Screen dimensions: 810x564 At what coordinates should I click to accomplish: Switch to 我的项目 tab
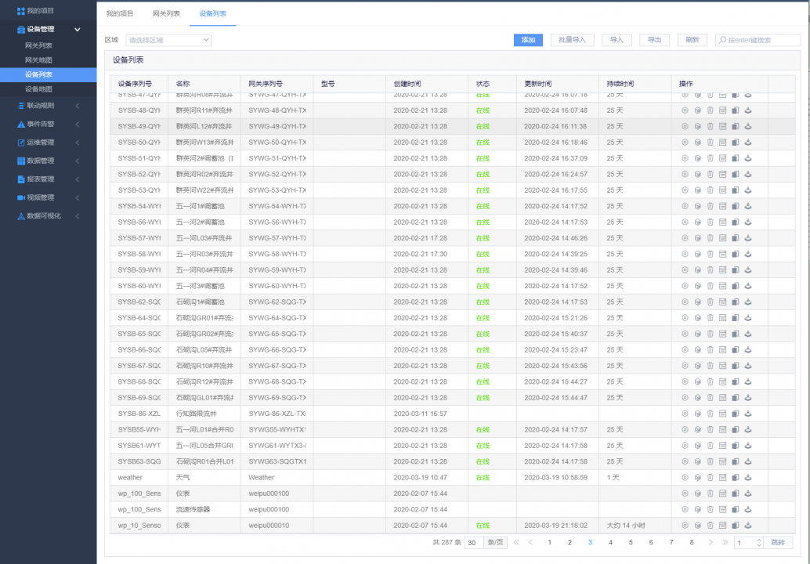pyautogui.click(x=120, y=13)
